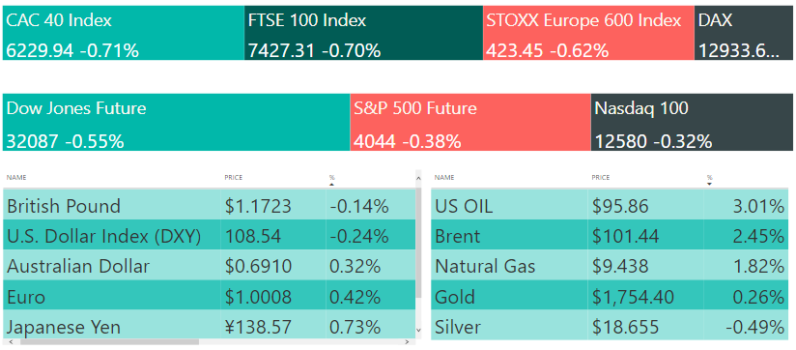This screenshot has width=796, height=350.
Task: Click the currency table horizontal scrollbar thumb
Action: tap(109, 341)
